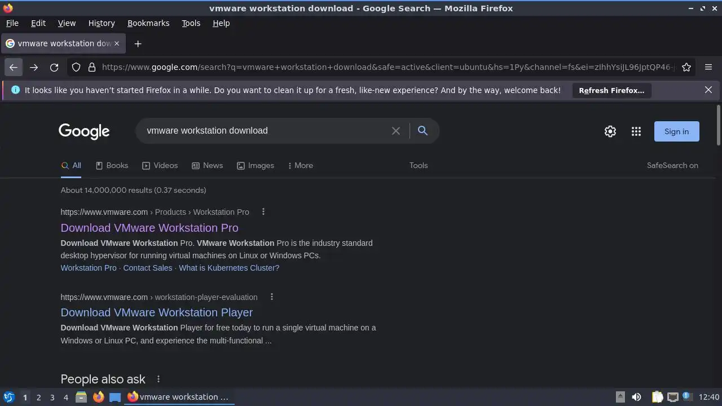The image size is (722, 406).
Task: Click the browser forward arrow
Action: 34,67
